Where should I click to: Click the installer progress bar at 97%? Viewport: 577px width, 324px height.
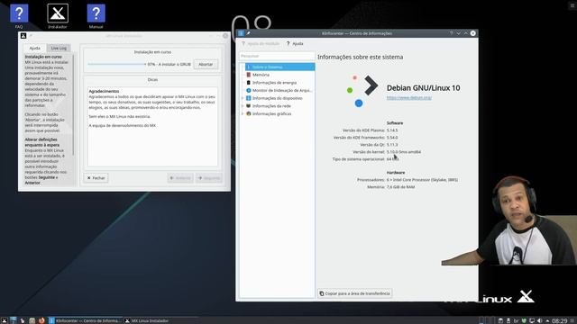tap(116, 64)
